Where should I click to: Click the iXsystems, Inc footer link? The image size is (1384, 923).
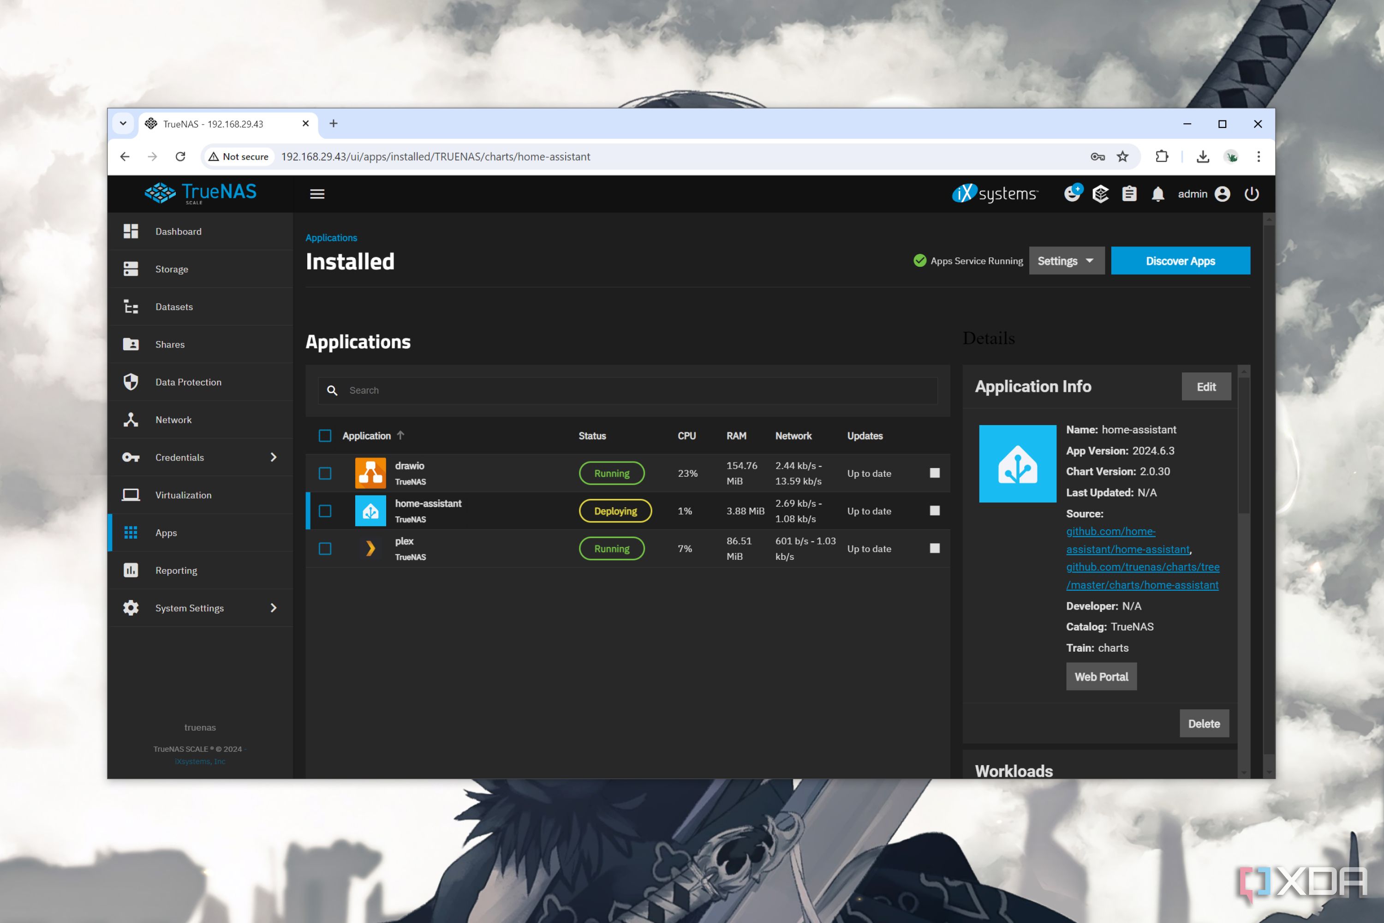pos(200,762)
